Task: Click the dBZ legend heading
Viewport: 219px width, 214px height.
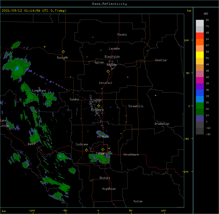Action: [x=206, y=14]
